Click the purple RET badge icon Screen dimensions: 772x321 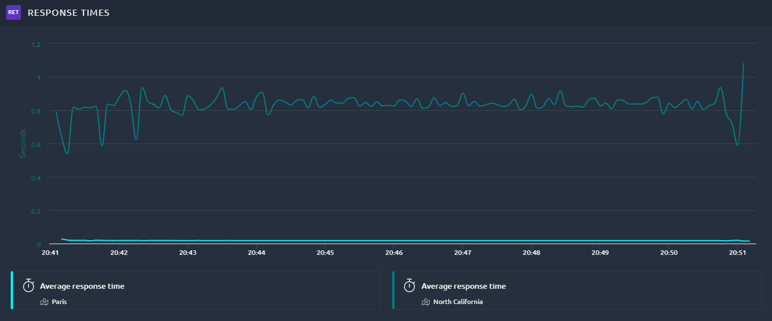coord(14,12)
